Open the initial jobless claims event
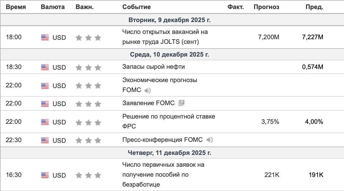 (163, 175)
